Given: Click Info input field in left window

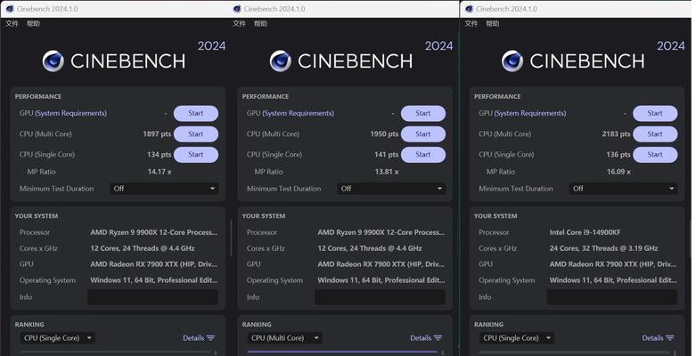Looking at the screenshot, I should coord(152,297).
